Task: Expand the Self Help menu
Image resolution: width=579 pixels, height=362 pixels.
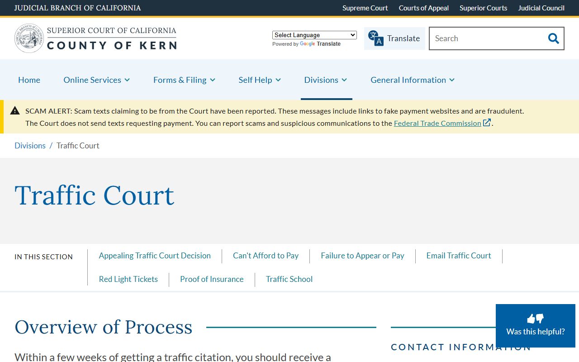Action: [x=260, y=80]
